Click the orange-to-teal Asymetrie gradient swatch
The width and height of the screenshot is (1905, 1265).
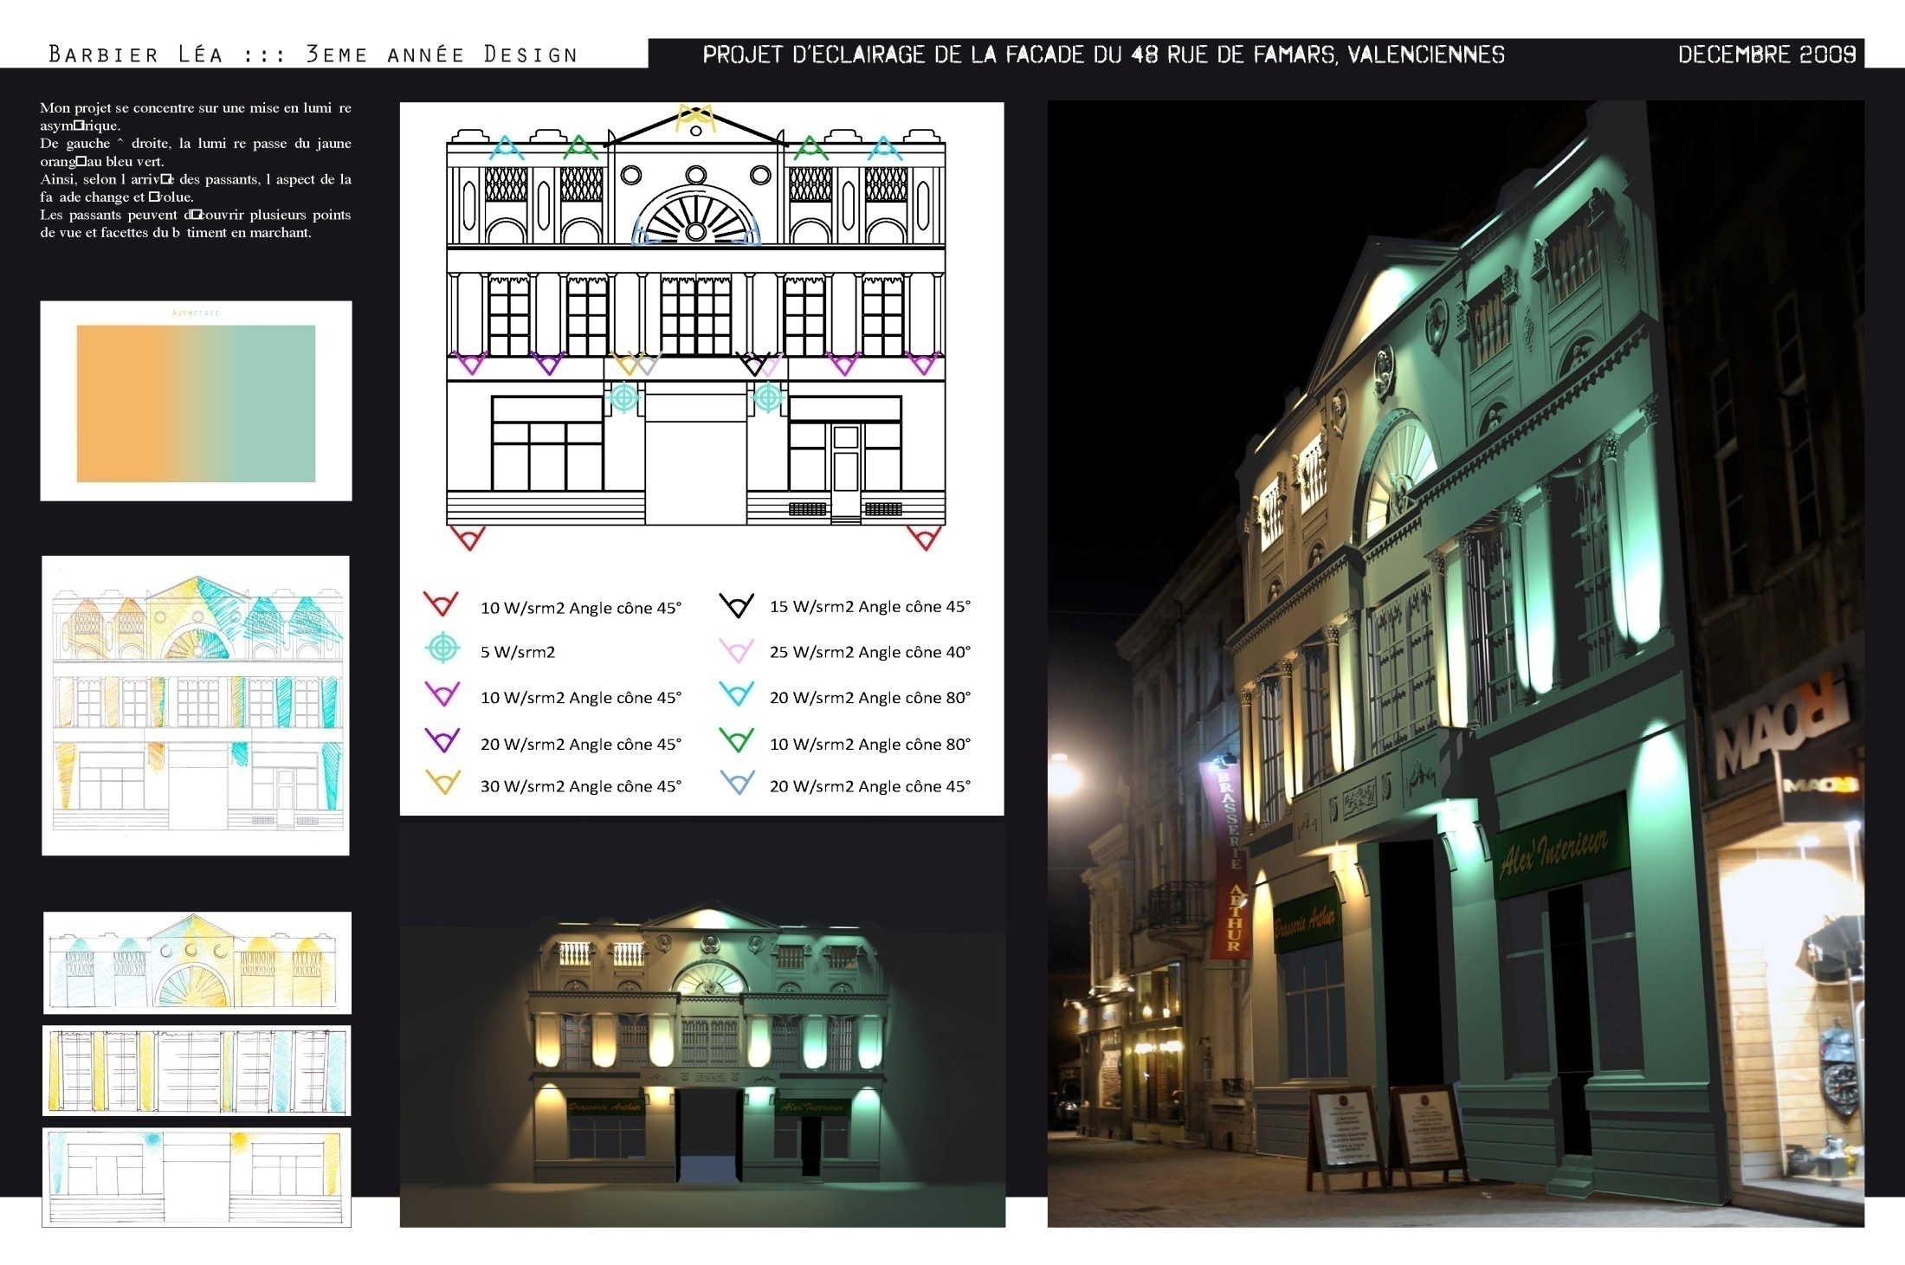[196, 403]
